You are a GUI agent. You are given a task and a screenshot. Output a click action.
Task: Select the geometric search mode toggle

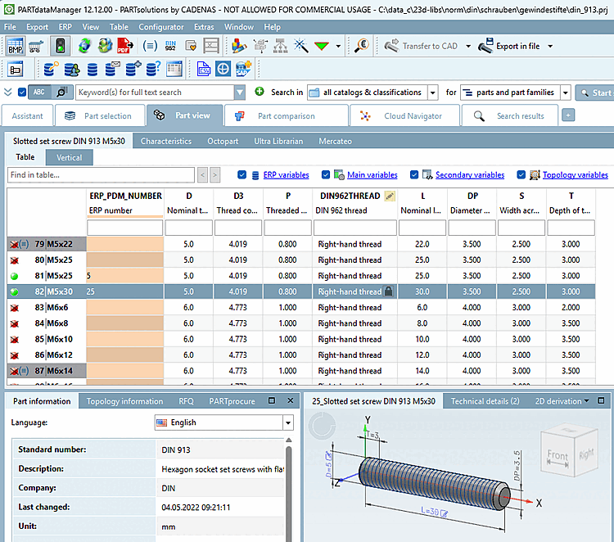[x=62, y=93]
